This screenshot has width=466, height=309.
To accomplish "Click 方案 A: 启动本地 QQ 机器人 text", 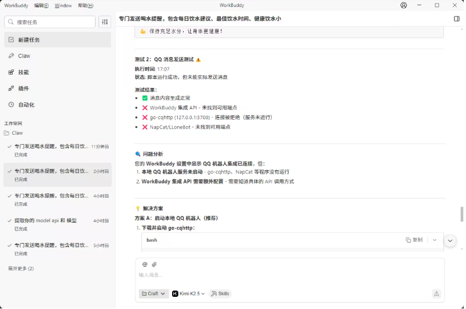I will pos(177,218).
